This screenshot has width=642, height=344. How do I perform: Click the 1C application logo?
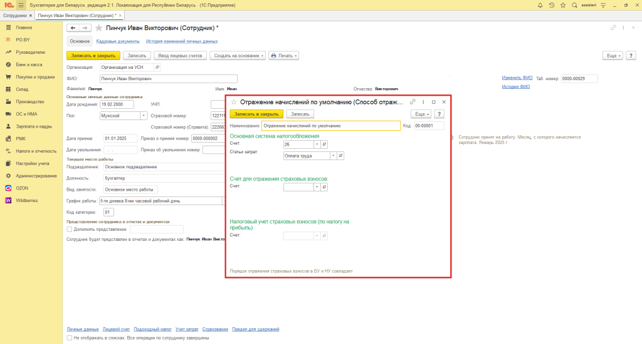(9, 5)
